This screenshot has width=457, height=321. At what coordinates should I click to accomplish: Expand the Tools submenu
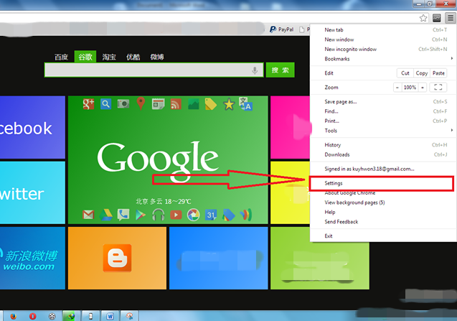pyautogui.click(x=383, y=131)
